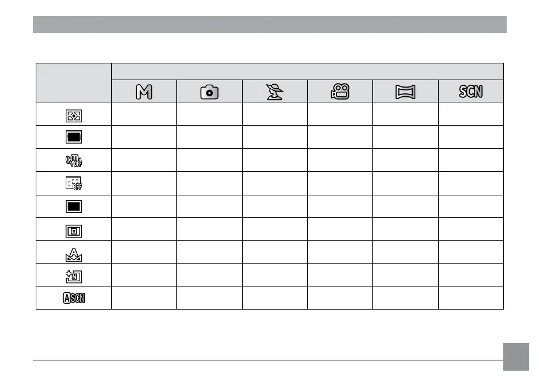Click the Auto camera mode icon

click(209, 91)
